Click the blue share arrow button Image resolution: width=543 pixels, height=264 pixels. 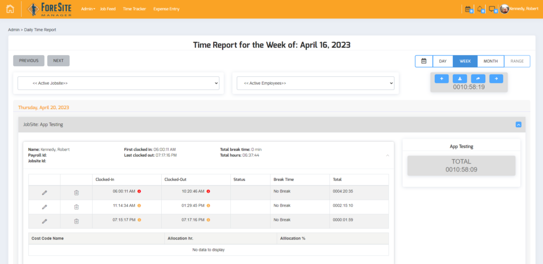pos(478,78)
